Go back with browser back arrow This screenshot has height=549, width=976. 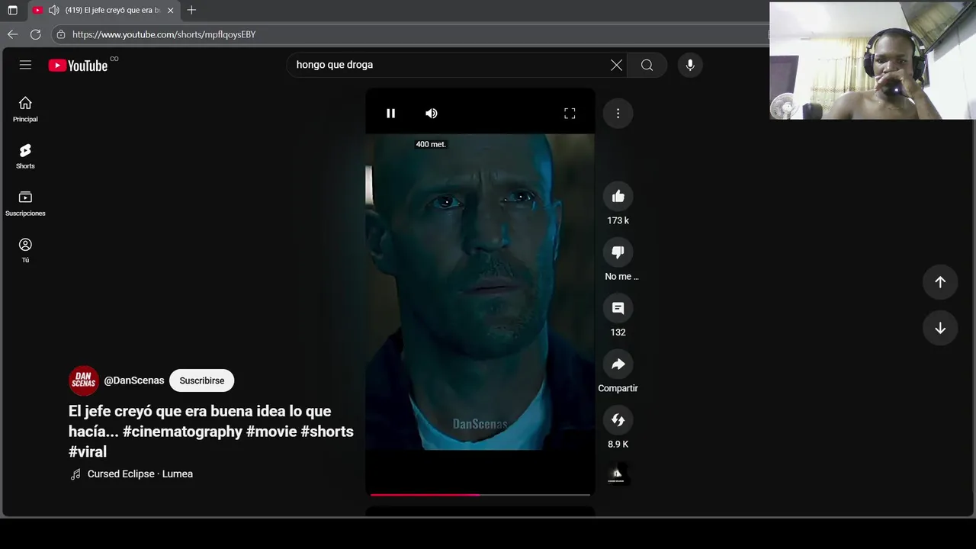[x=12, y=34]
